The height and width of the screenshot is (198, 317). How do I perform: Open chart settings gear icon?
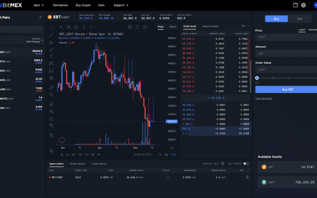[130, 27]
